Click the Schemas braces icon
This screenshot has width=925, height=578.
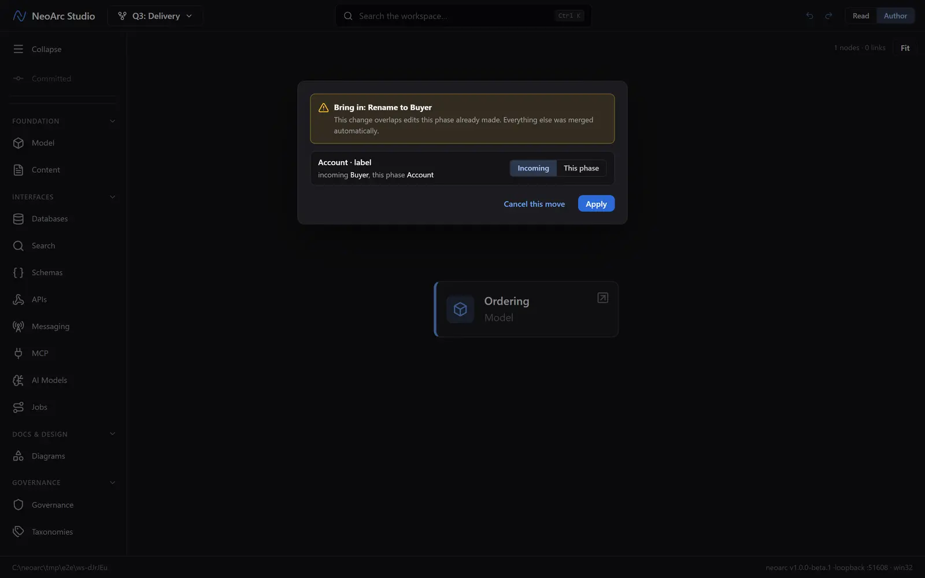[18, 273]
